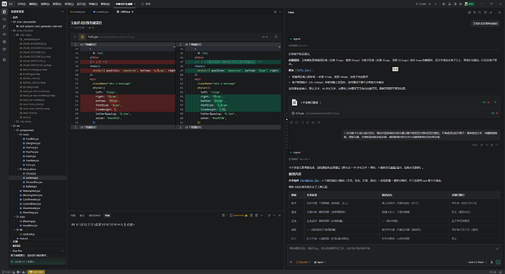This screenshot has width=505, height=274.
Task: Start a new chat in TRAE panel
Action: [469, 12]
